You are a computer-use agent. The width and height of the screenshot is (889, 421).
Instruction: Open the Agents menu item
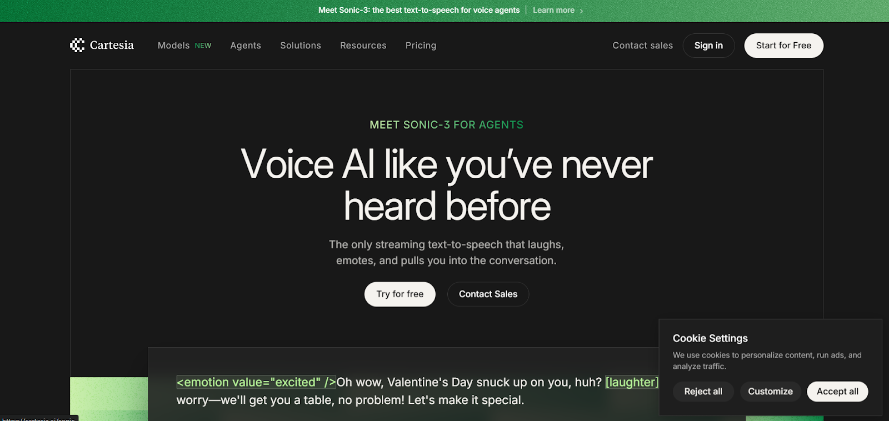click(246, 46)
